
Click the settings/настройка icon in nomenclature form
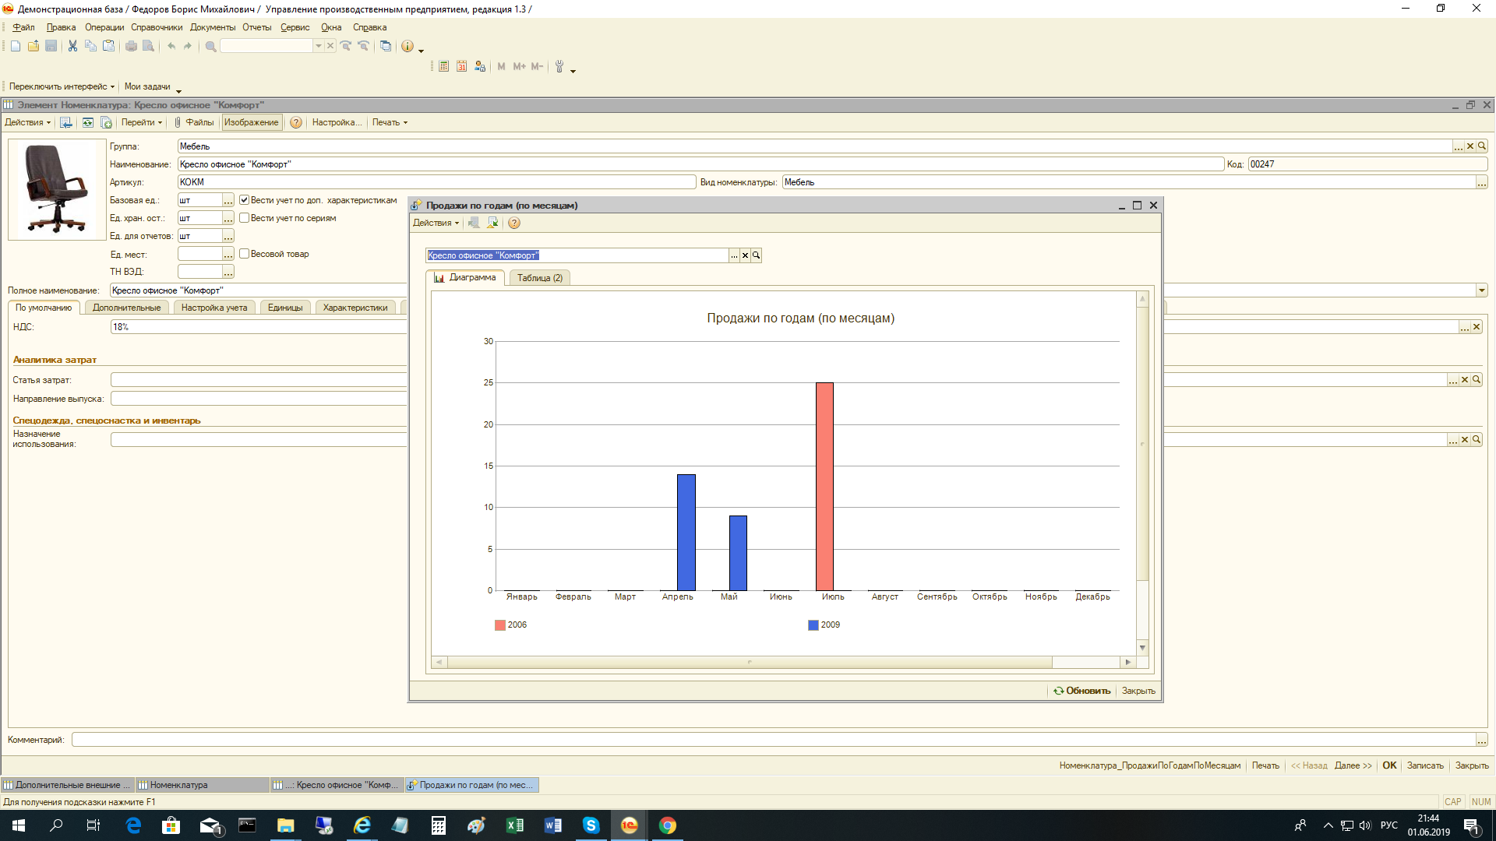334,122
